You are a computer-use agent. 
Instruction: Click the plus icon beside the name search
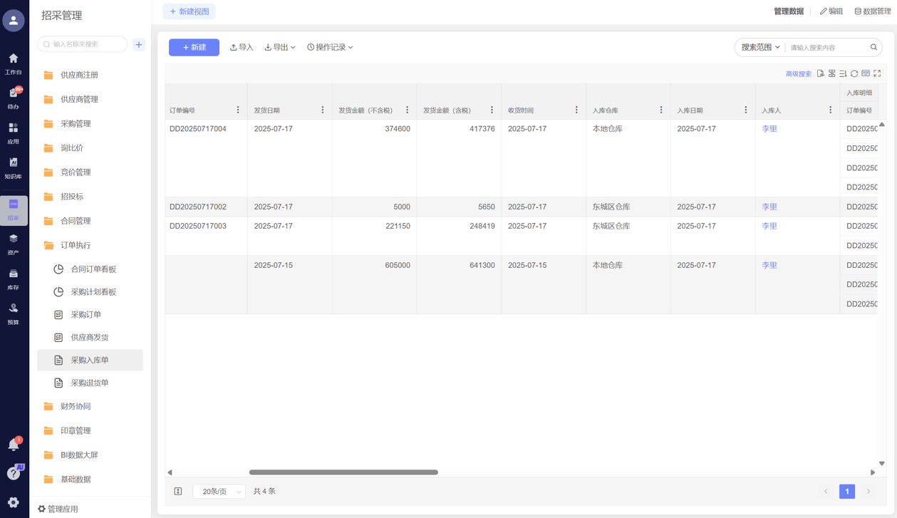139,45
